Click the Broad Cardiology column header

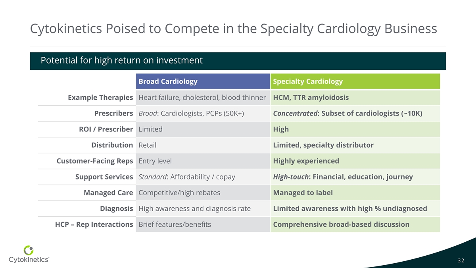pyautogui.click(x=168, y=81)
